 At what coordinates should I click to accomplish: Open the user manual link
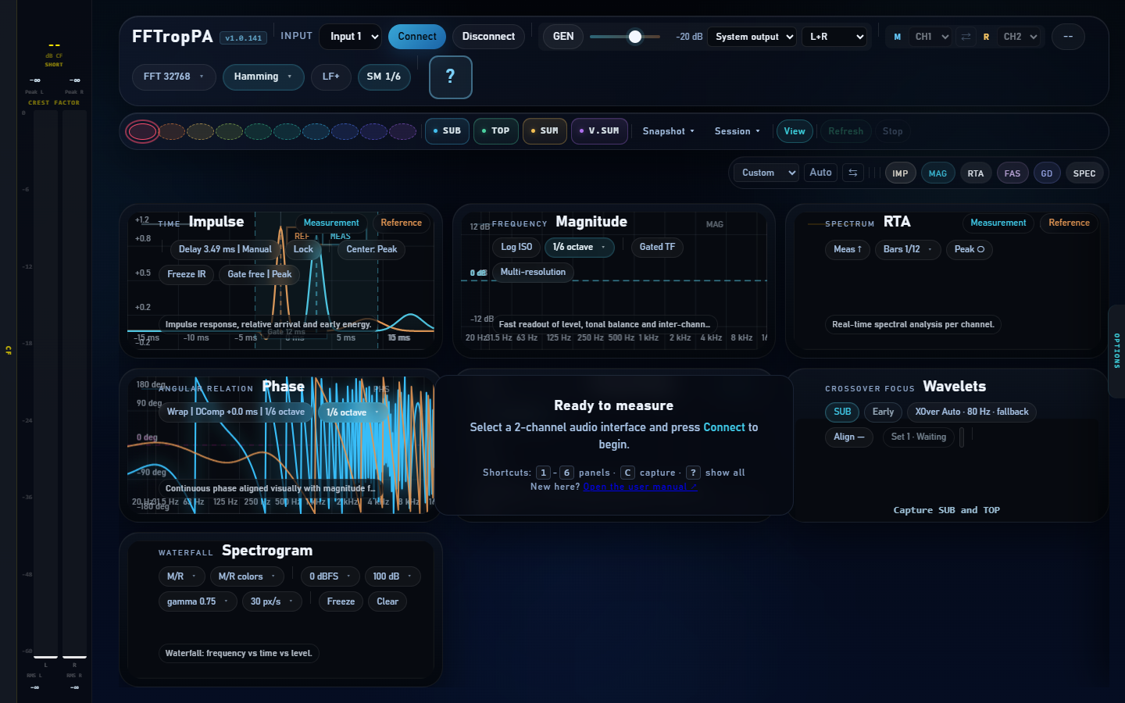tap(640, 487)
